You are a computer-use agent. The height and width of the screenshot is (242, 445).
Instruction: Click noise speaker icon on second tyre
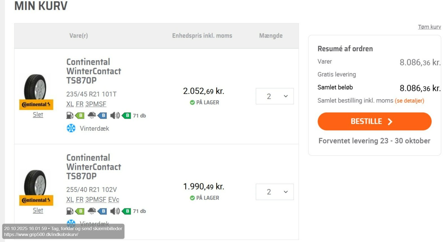point(115,211)
